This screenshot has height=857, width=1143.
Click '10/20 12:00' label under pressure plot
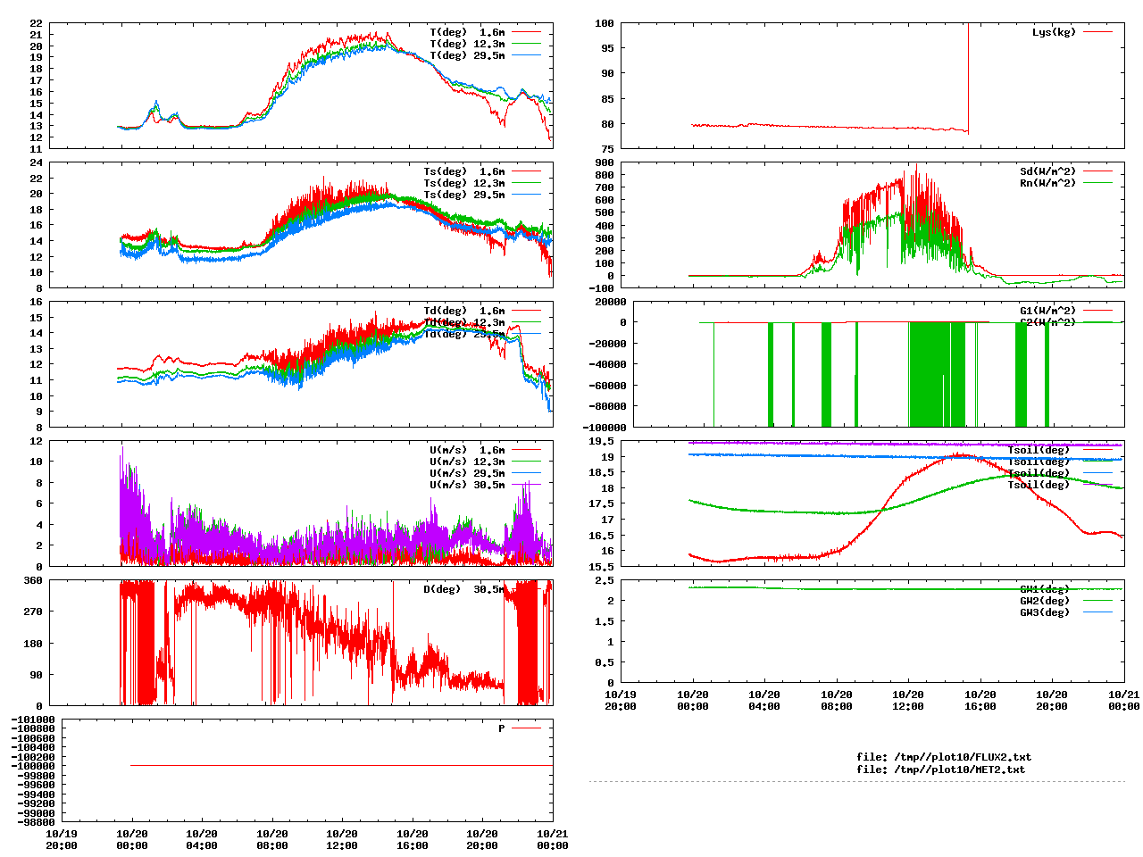(x=342, y=840)
